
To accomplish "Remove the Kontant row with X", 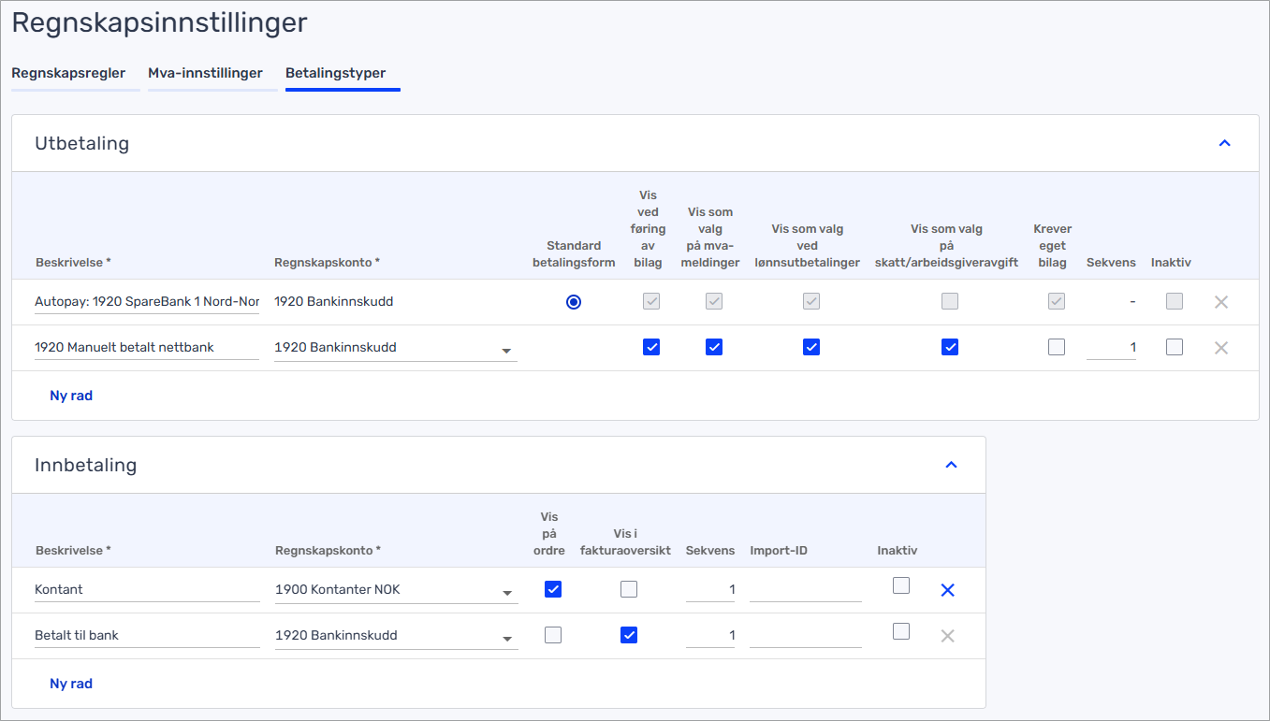I will click(x=947, y=590).
